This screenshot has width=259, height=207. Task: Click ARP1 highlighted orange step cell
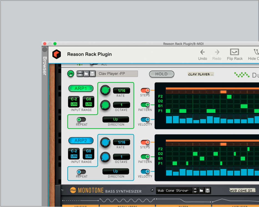(x=223, y=92)
